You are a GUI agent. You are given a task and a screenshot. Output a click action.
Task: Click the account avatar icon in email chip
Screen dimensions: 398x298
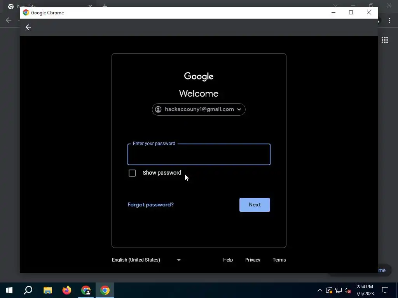click(158, 109)
